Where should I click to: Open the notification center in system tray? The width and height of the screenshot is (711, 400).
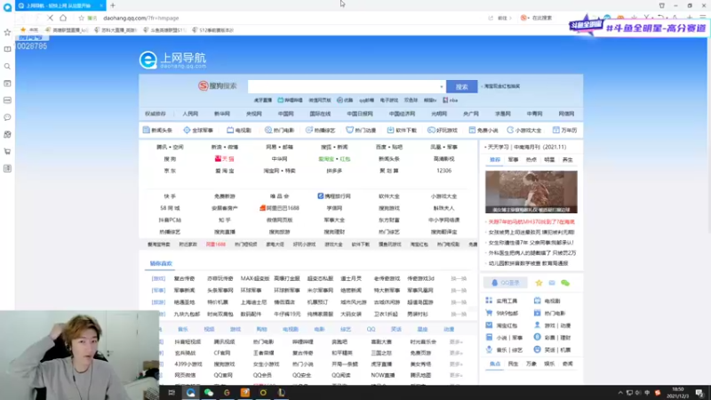(699, 393)
